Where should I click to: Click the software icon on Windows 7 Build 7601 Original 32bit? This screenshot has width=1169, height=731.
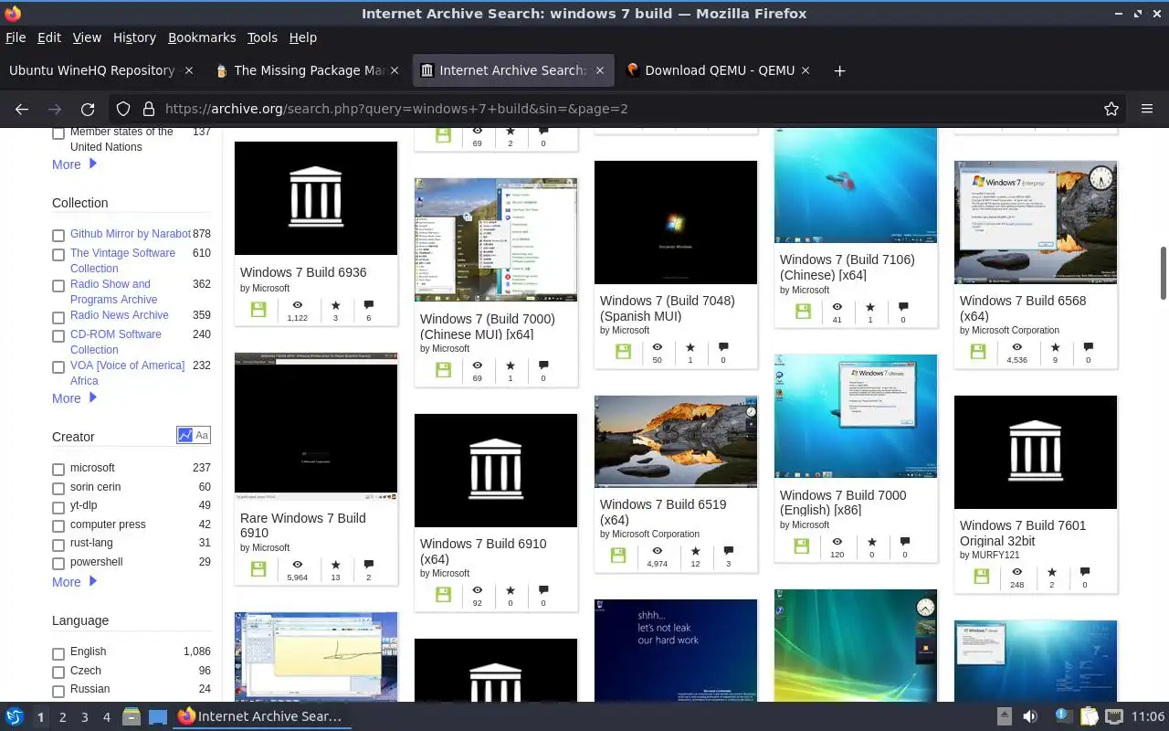click(981, 577)
